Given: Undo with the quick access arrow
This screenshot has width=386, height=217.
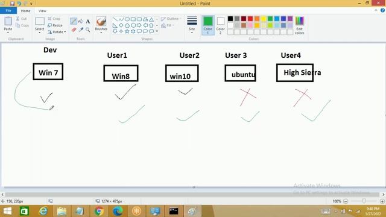Looking at the screenshot, I should click(19, 4).
